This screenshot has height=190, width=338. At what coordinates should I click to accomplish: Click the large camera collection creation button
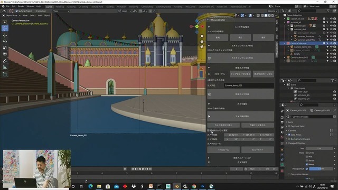[x=241, y=58]
